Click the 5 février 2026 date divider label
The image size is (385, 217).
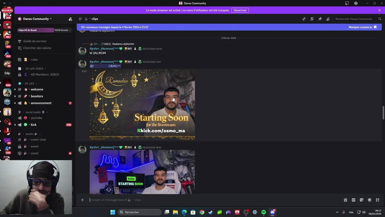click(x=229, y=38)
